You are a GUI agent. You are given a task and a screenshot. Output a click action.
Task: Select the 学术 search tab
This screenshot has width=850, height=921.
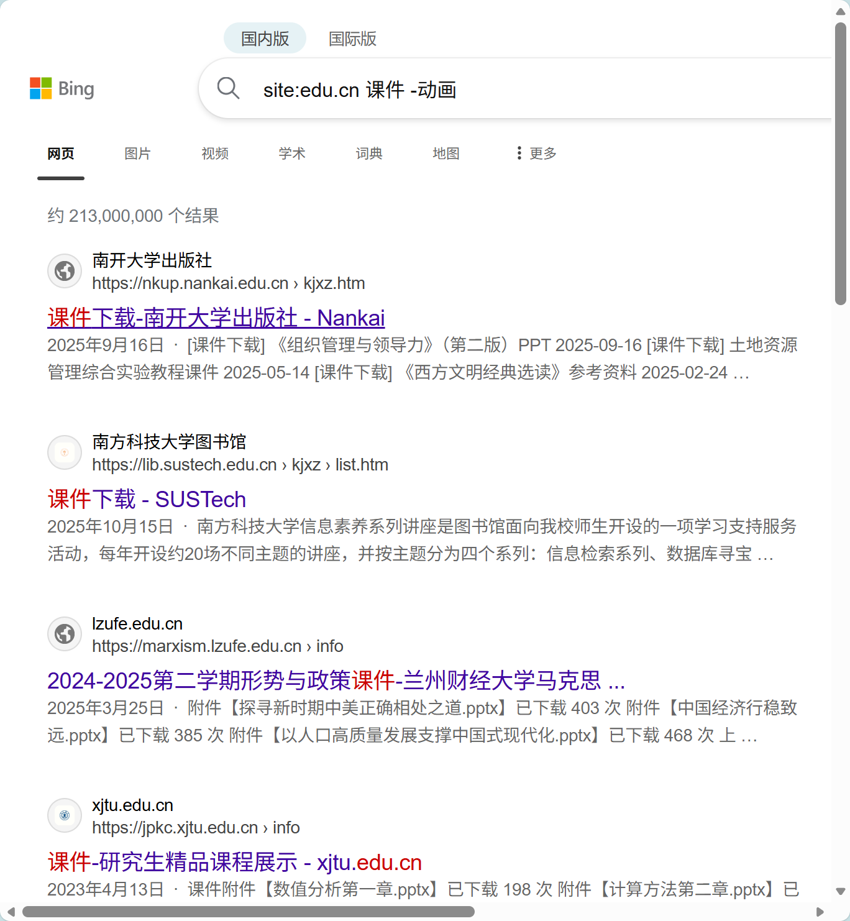pos(292,153)
